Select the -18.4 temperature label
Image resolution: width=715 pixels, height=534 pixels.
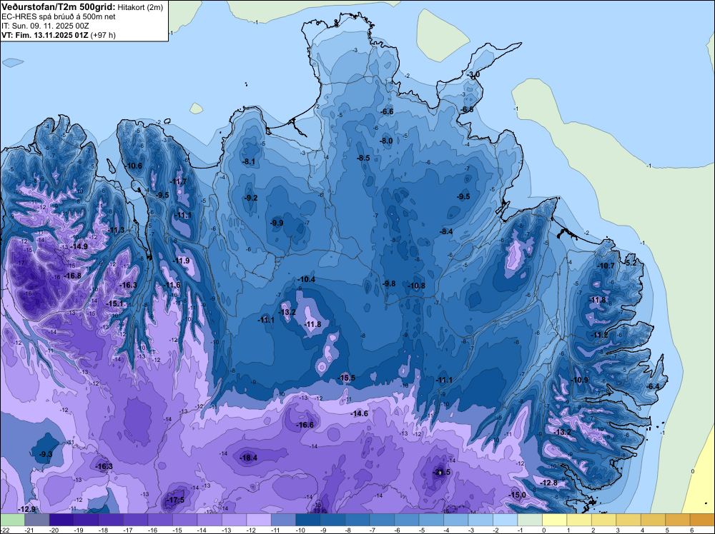[x=249, y=458]
